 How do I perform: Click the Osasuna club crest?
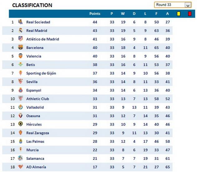[x=20, y=116]
